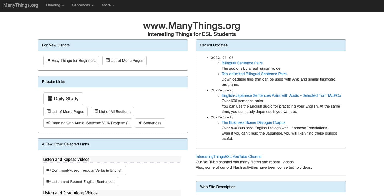Click the flag icon on Easy Things for Beginners
This screenshot has height=196, width=384.
(x=49, y=61)
